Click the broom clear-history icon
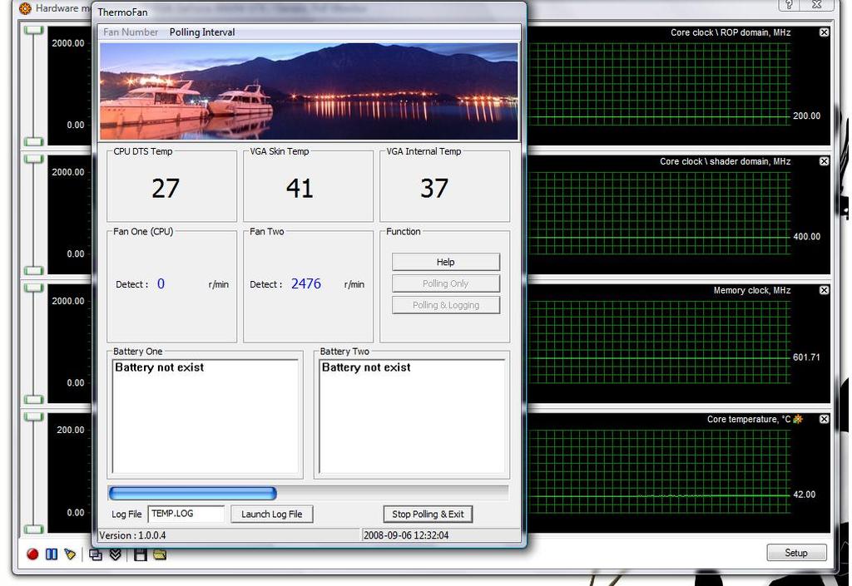 pos(70,554)
